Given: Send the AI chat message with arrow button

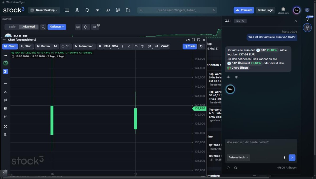Looking at the screenshot, I should [292, 158].
